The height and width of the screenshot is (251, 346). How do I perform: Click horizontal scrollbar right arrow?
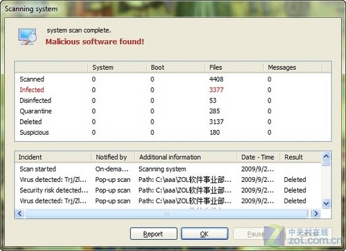point(316,214)
